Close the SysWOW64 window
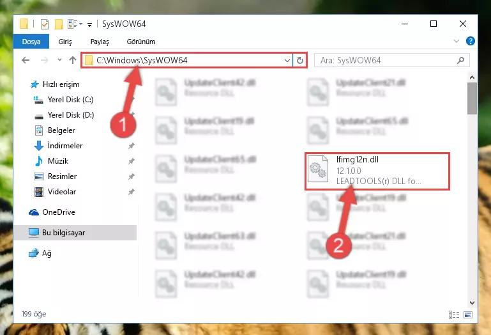 coord(463,24)
